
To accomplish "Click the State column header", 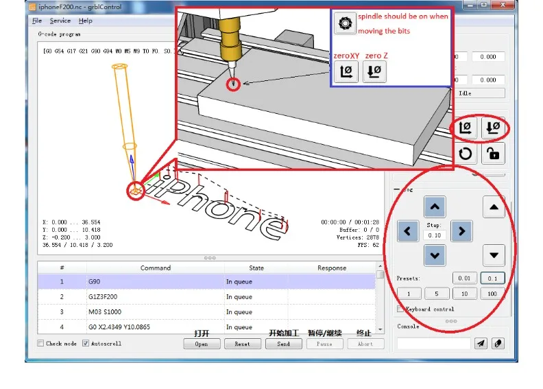I will coord(256,268).
